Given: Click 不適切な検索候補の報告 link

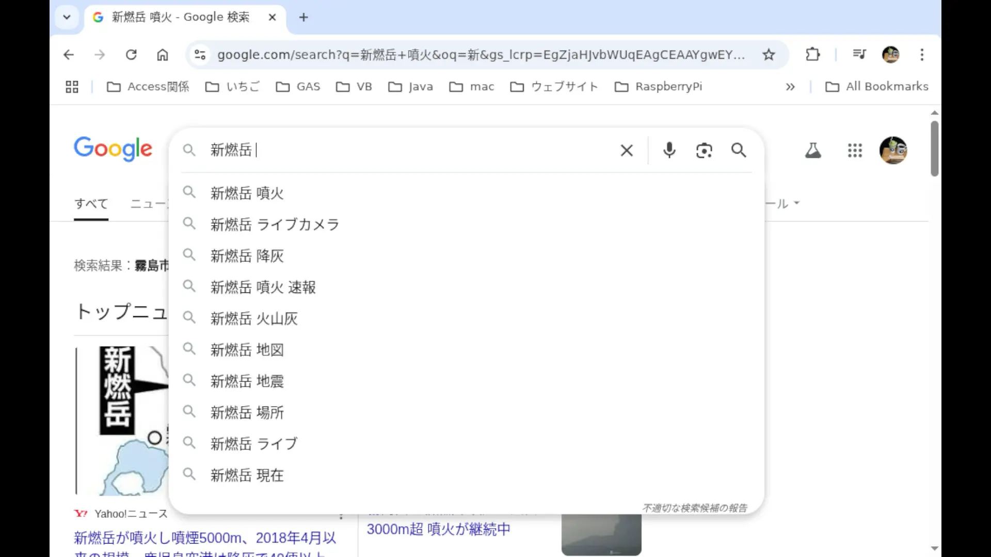Looking at the screenshot, I should point(695,508).
